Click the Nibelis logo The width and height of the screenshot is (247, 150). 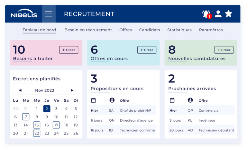pos(24,14)
